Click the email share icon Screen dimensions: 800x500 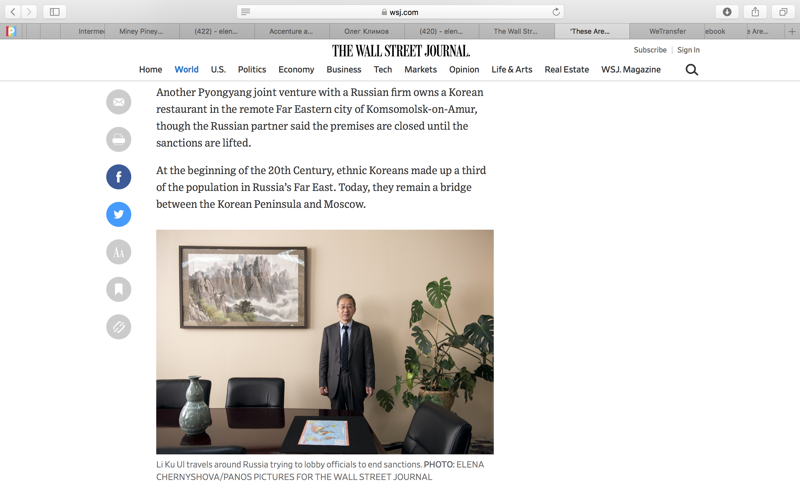point(119,102)
